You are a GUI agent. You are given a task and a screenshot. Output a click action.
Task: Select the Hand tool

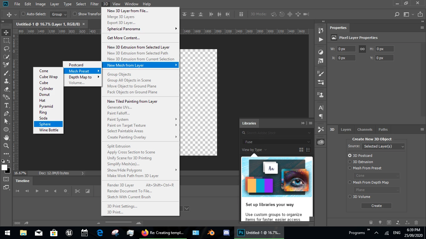coord(6,138)
